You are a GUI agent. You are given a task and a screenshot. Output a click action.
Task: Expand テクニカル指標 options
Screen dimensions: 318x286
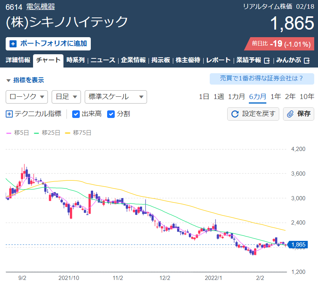point(38,114)
